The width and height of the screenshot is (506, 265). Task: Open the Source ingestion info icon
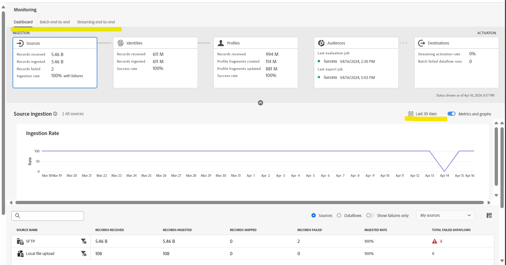pos(55,114)
